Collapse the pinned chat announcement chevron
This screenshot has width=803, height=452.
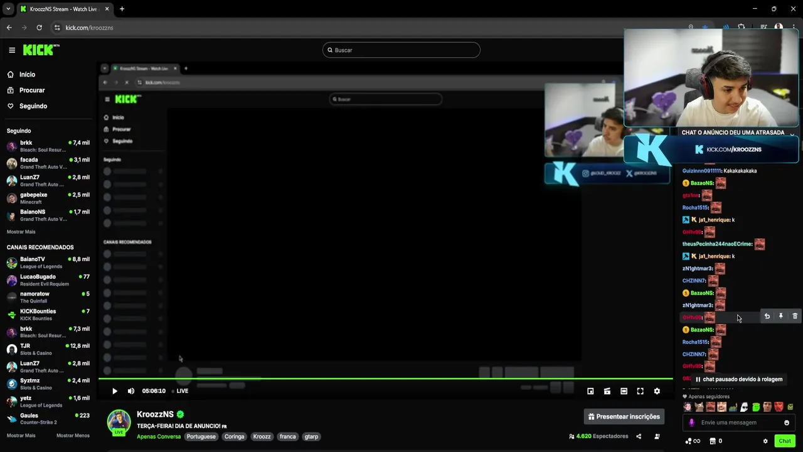pos(792,134)
